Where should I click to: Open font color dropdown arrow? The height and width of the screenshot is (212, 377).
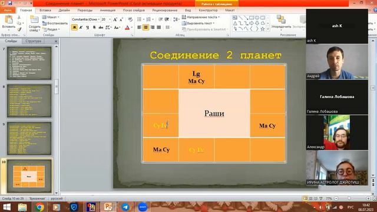tap(132, 28)
